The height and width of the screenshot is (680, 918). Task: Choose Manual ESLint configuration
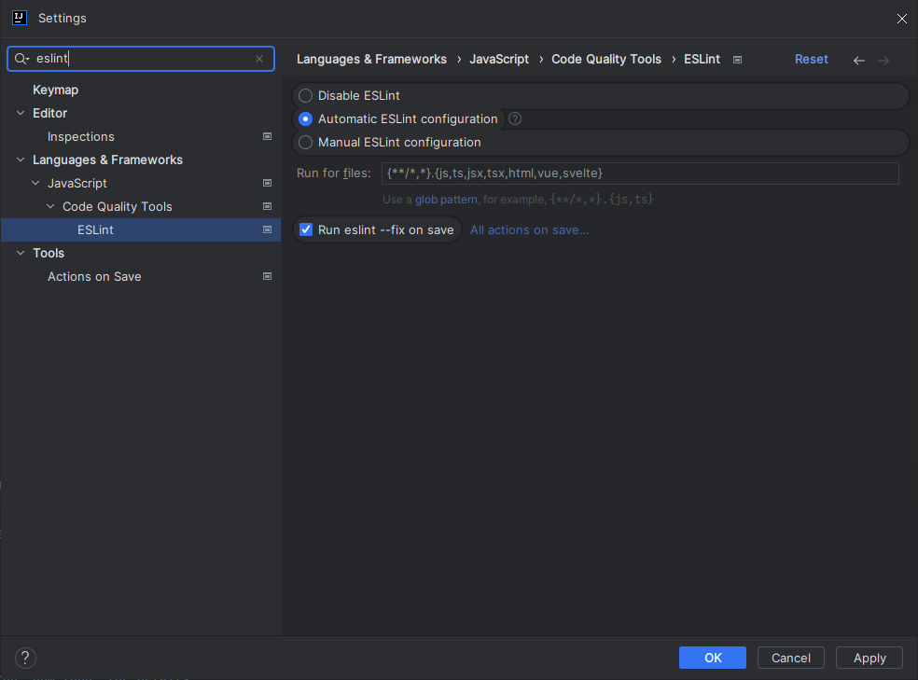click(304, 142)
